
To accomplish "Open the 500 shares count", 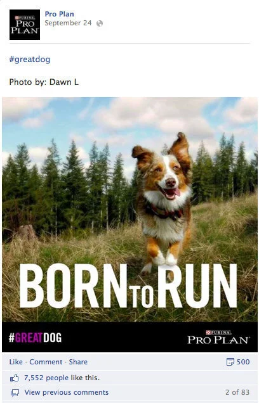I will click(243, 362).
